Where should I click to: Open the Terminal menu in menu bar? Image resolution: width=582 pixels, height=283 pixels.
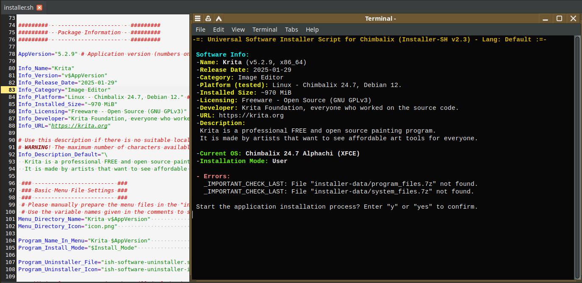tap(265, 30)
